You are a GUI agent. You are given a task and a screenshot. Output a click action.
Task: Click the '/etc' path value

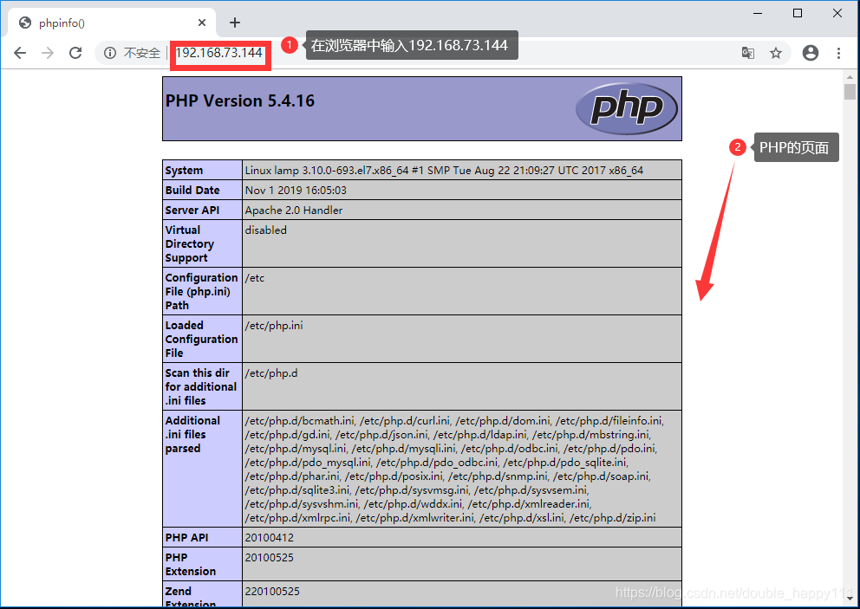tap(255, 278)
